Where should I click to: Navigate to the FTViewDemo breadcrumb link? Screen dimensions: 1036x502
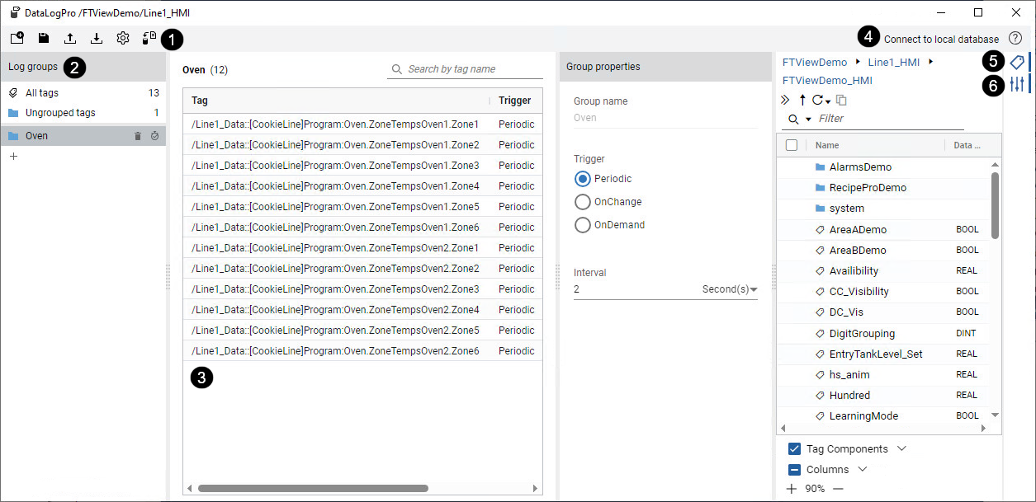pos(814,63)
